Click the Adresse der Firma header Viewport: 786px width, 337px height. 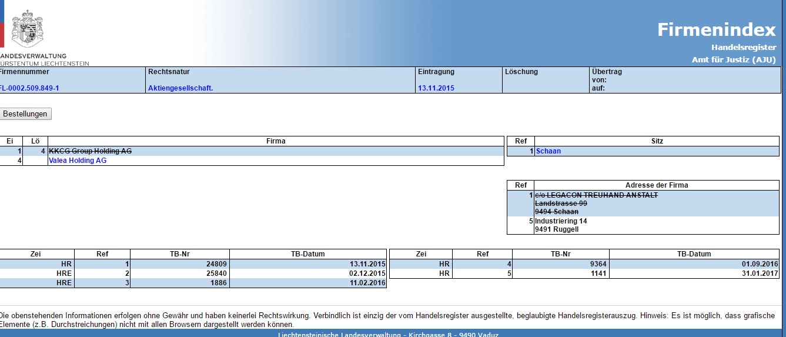click(x=657, y=185)
